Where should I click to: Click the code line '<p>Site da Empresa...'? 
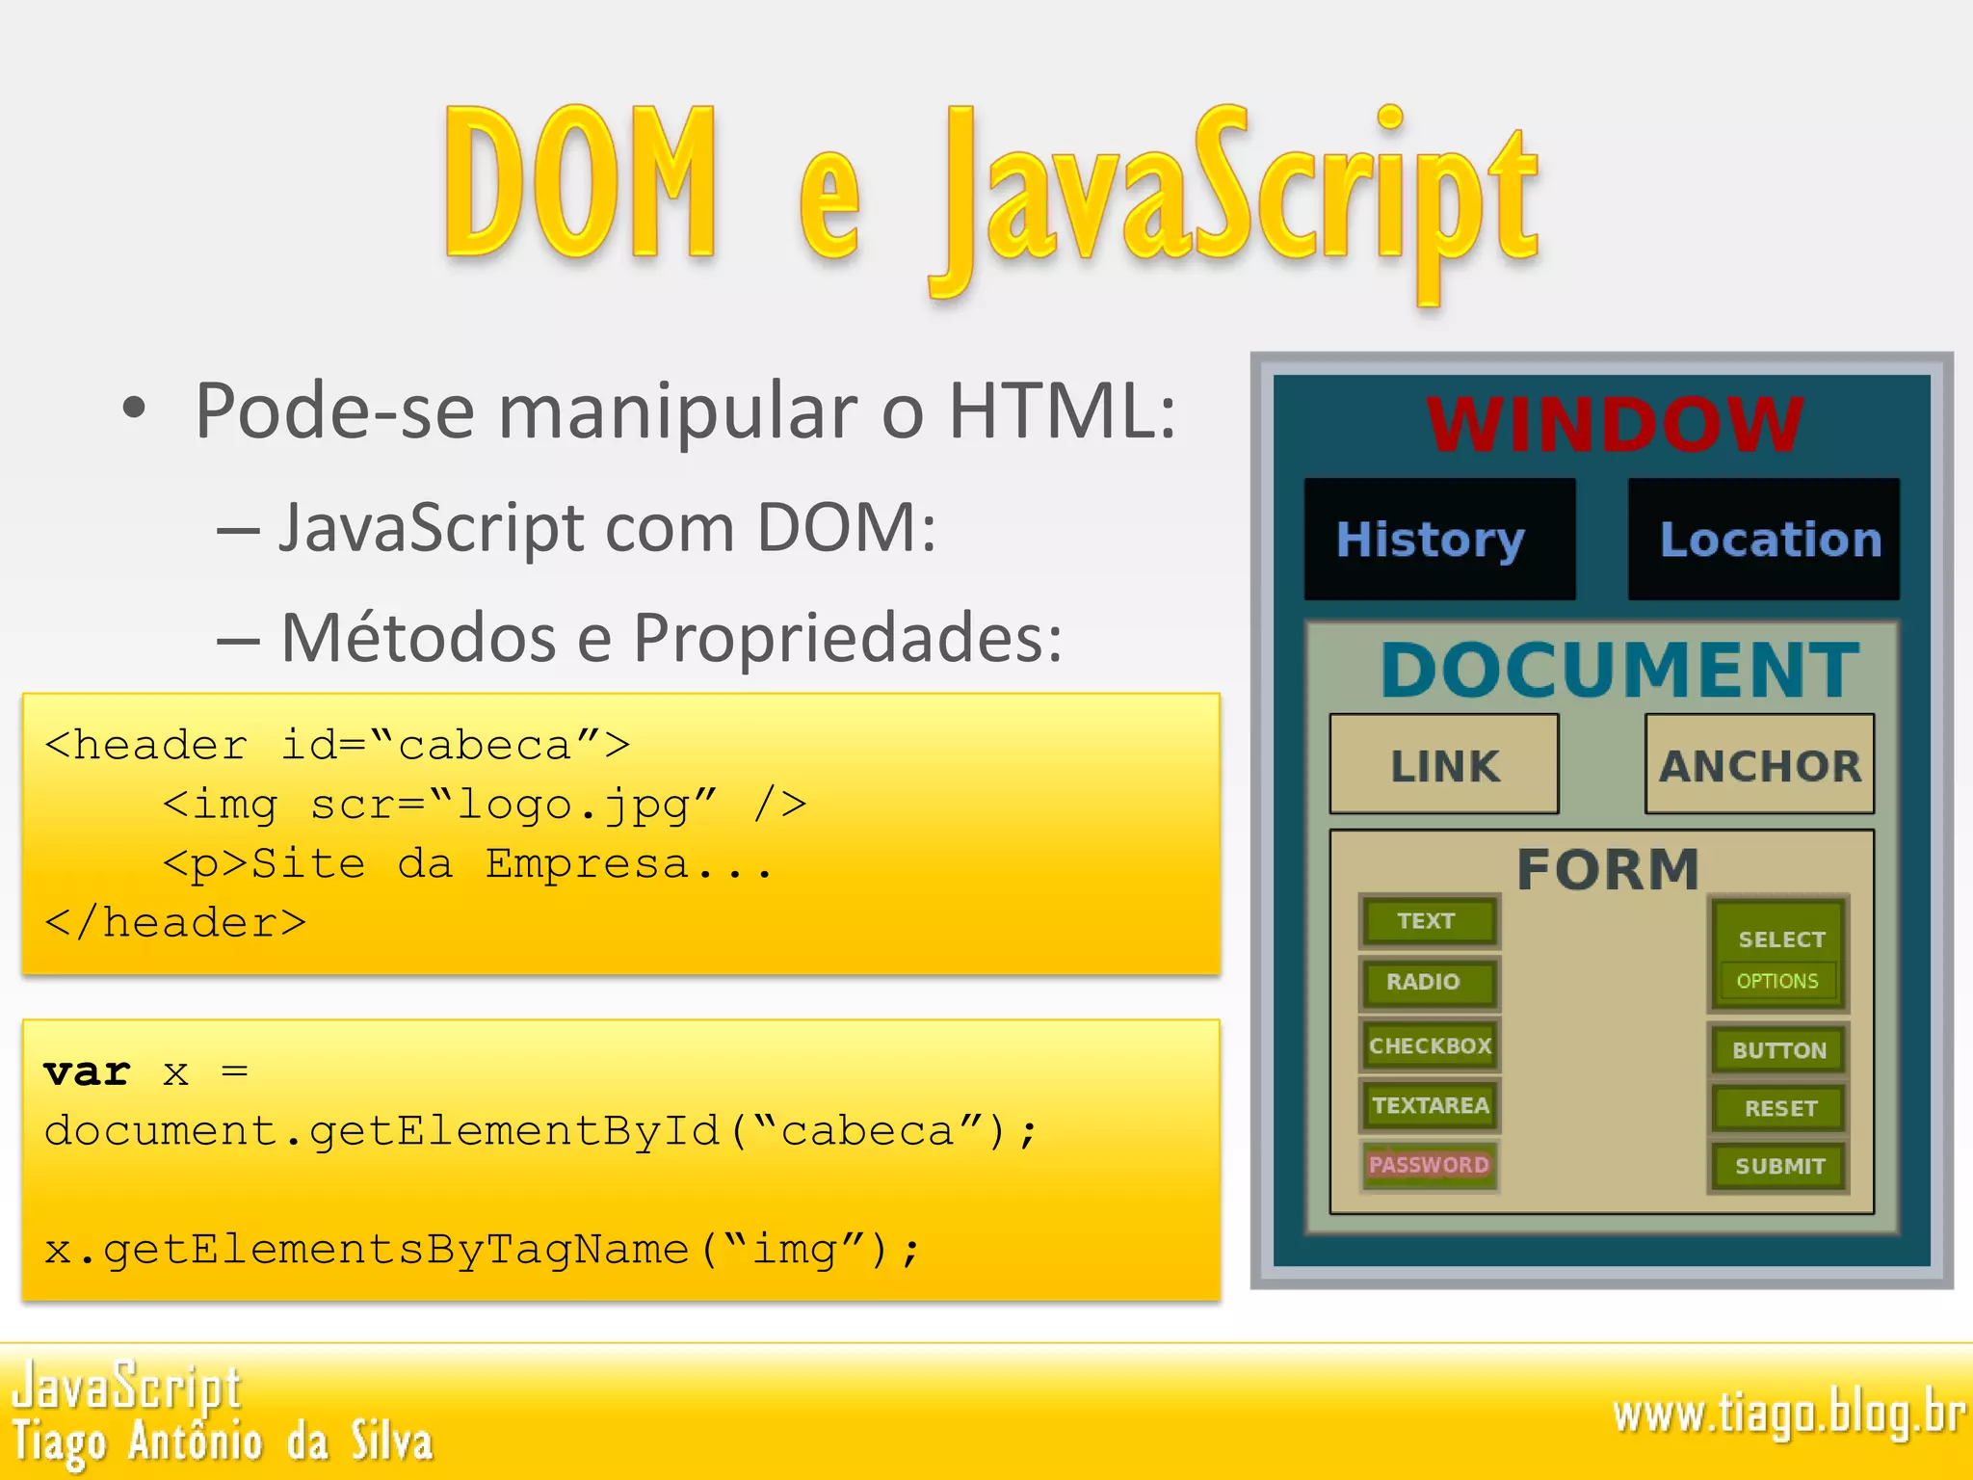[468, 863]
